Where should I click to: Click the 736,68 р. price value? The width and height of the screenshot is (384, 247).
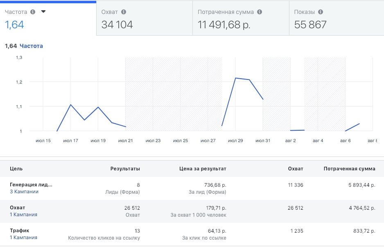coord(215,185)
